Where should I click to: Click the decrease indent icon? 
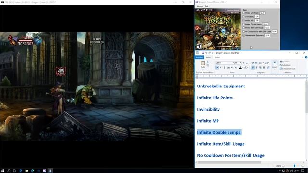253,63
